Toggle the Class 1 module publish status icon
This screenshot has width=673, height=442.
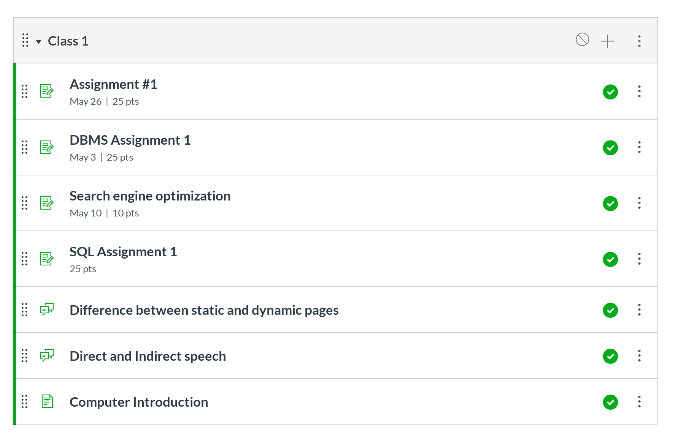point(582,39)
